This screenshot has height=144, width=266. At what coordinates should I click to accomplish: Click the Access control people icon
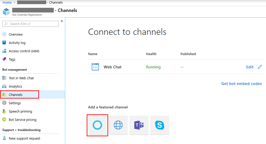[x=4, y=51]
